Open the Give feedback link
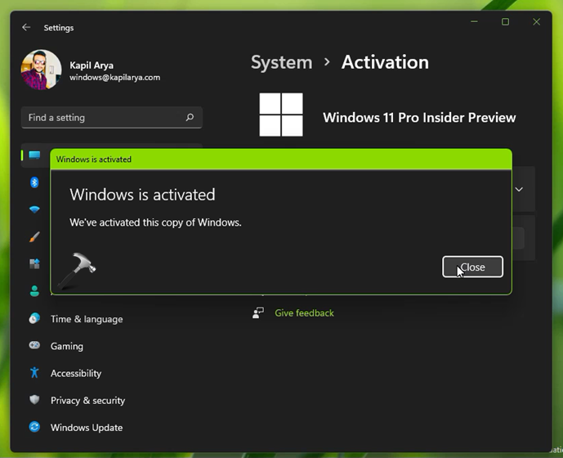Image resolution: width=563 pixels, height=458 pixels. pyautogui.click(x=304, y=312)
